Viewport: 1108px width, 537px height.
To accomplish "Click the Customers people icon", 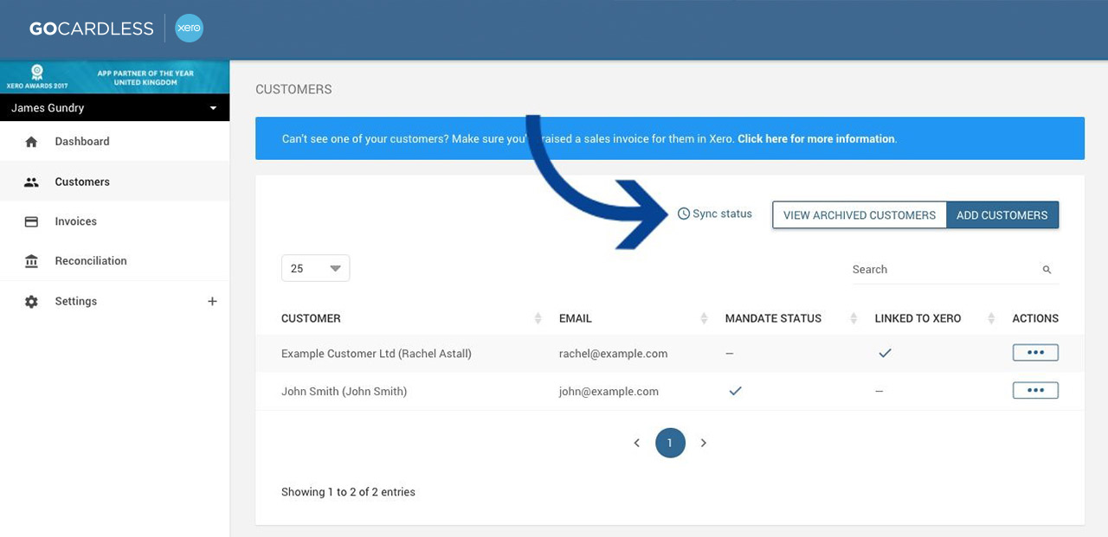I will coord(31,182).
